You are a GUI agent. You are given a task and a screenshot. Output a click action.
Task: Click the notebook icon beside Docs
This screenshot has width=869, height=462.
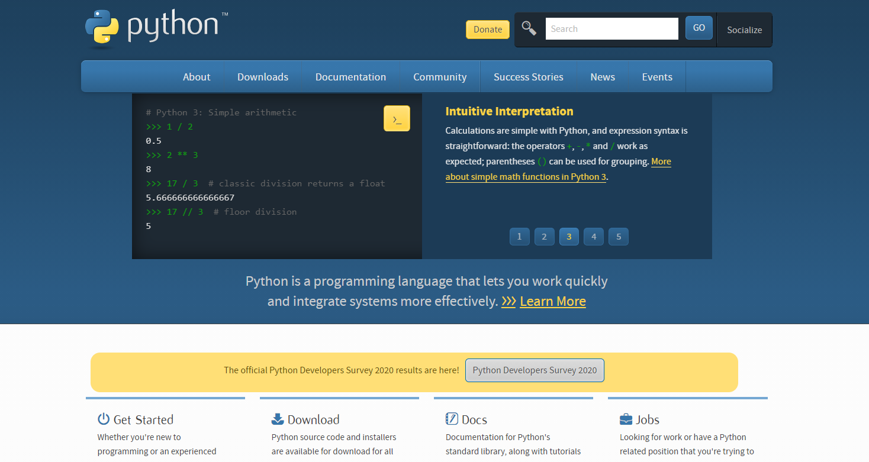[452, 419]
